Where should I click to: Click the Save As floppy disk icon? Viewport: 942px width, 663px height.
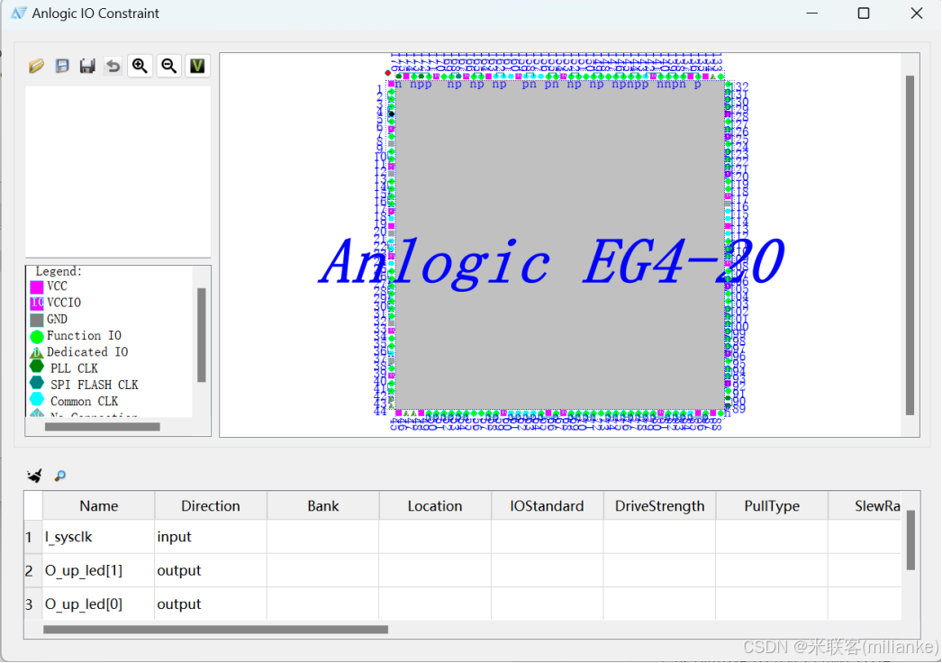tap(87, 66)
